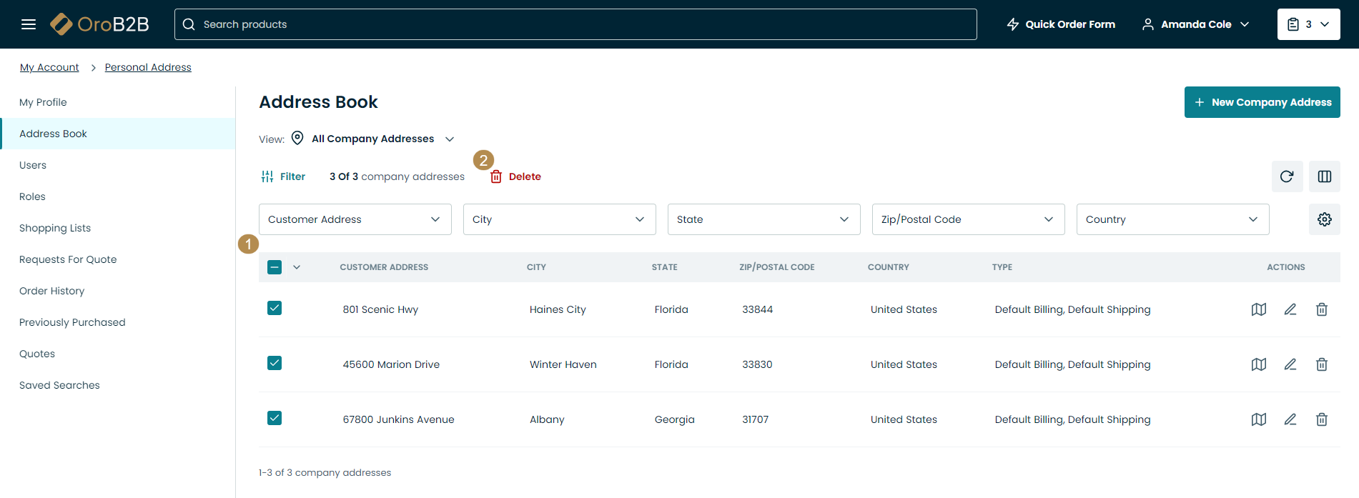Click the New Company Address button
Image resolution: width=1359 pixels, height=498 pixels.
[x=1262, y=102]
